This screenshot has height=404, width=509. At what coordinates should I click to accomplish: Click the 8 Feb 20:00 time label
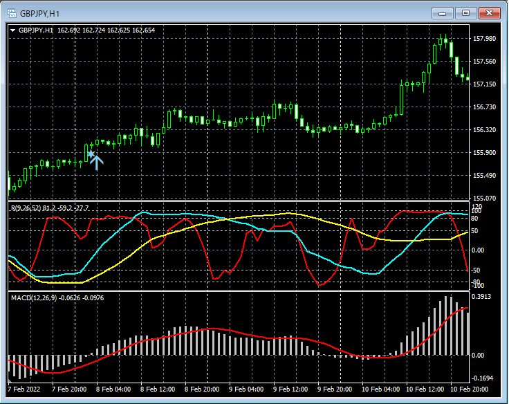pos(202,389)
